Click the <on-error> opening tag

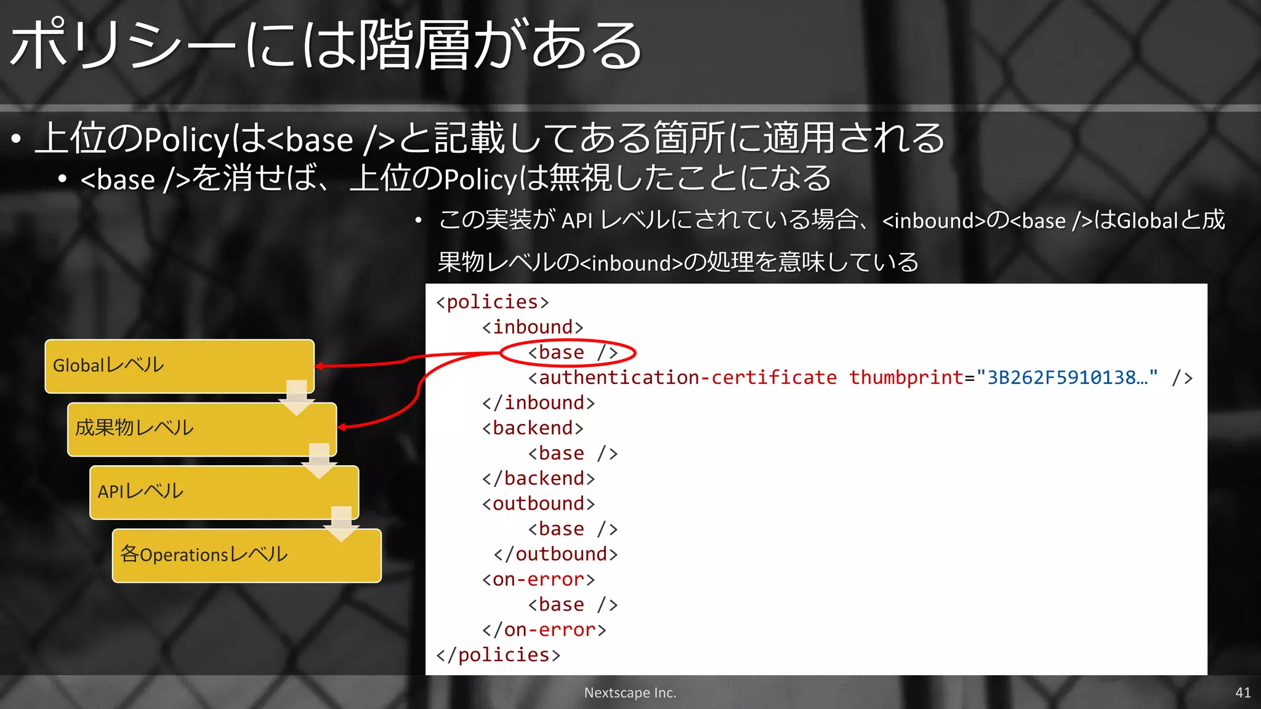tap(538, 580)
